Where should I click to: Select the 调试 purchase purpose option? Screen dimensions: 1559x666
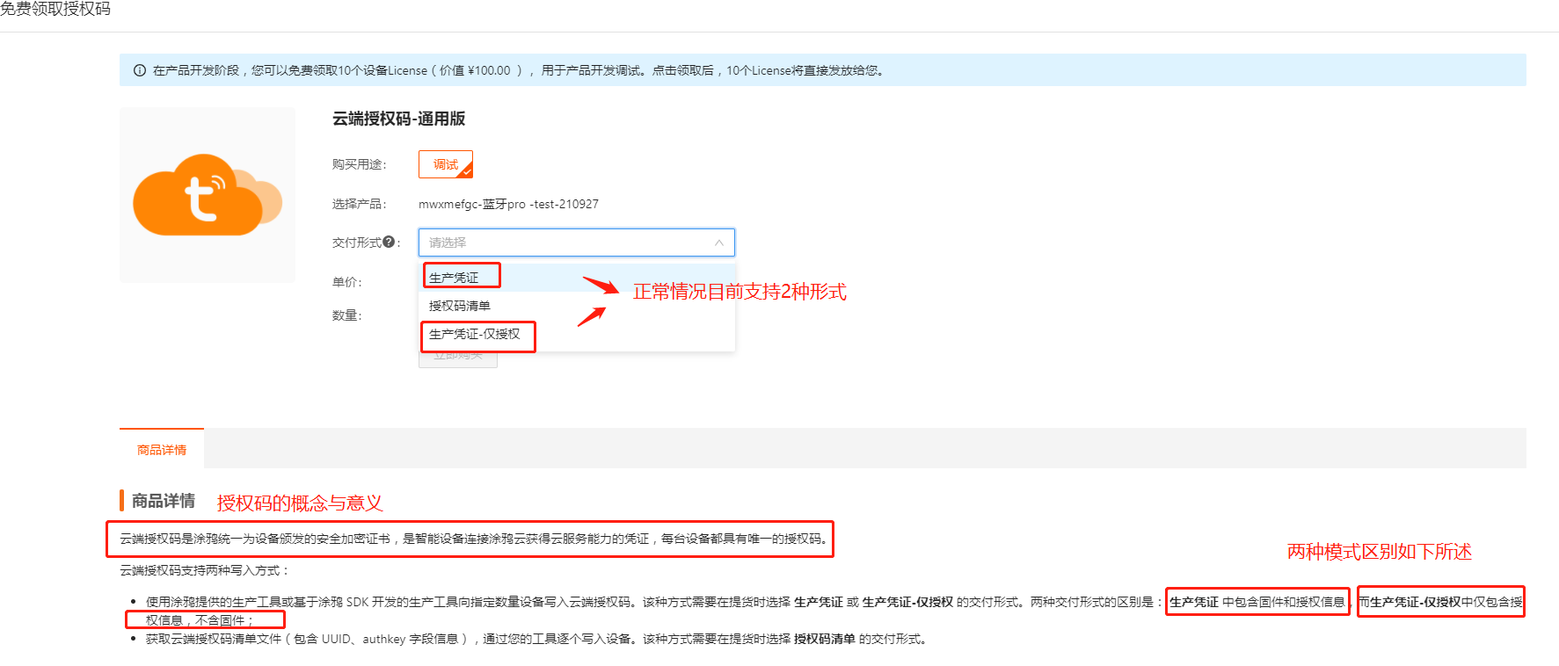(x=446, y=164)
